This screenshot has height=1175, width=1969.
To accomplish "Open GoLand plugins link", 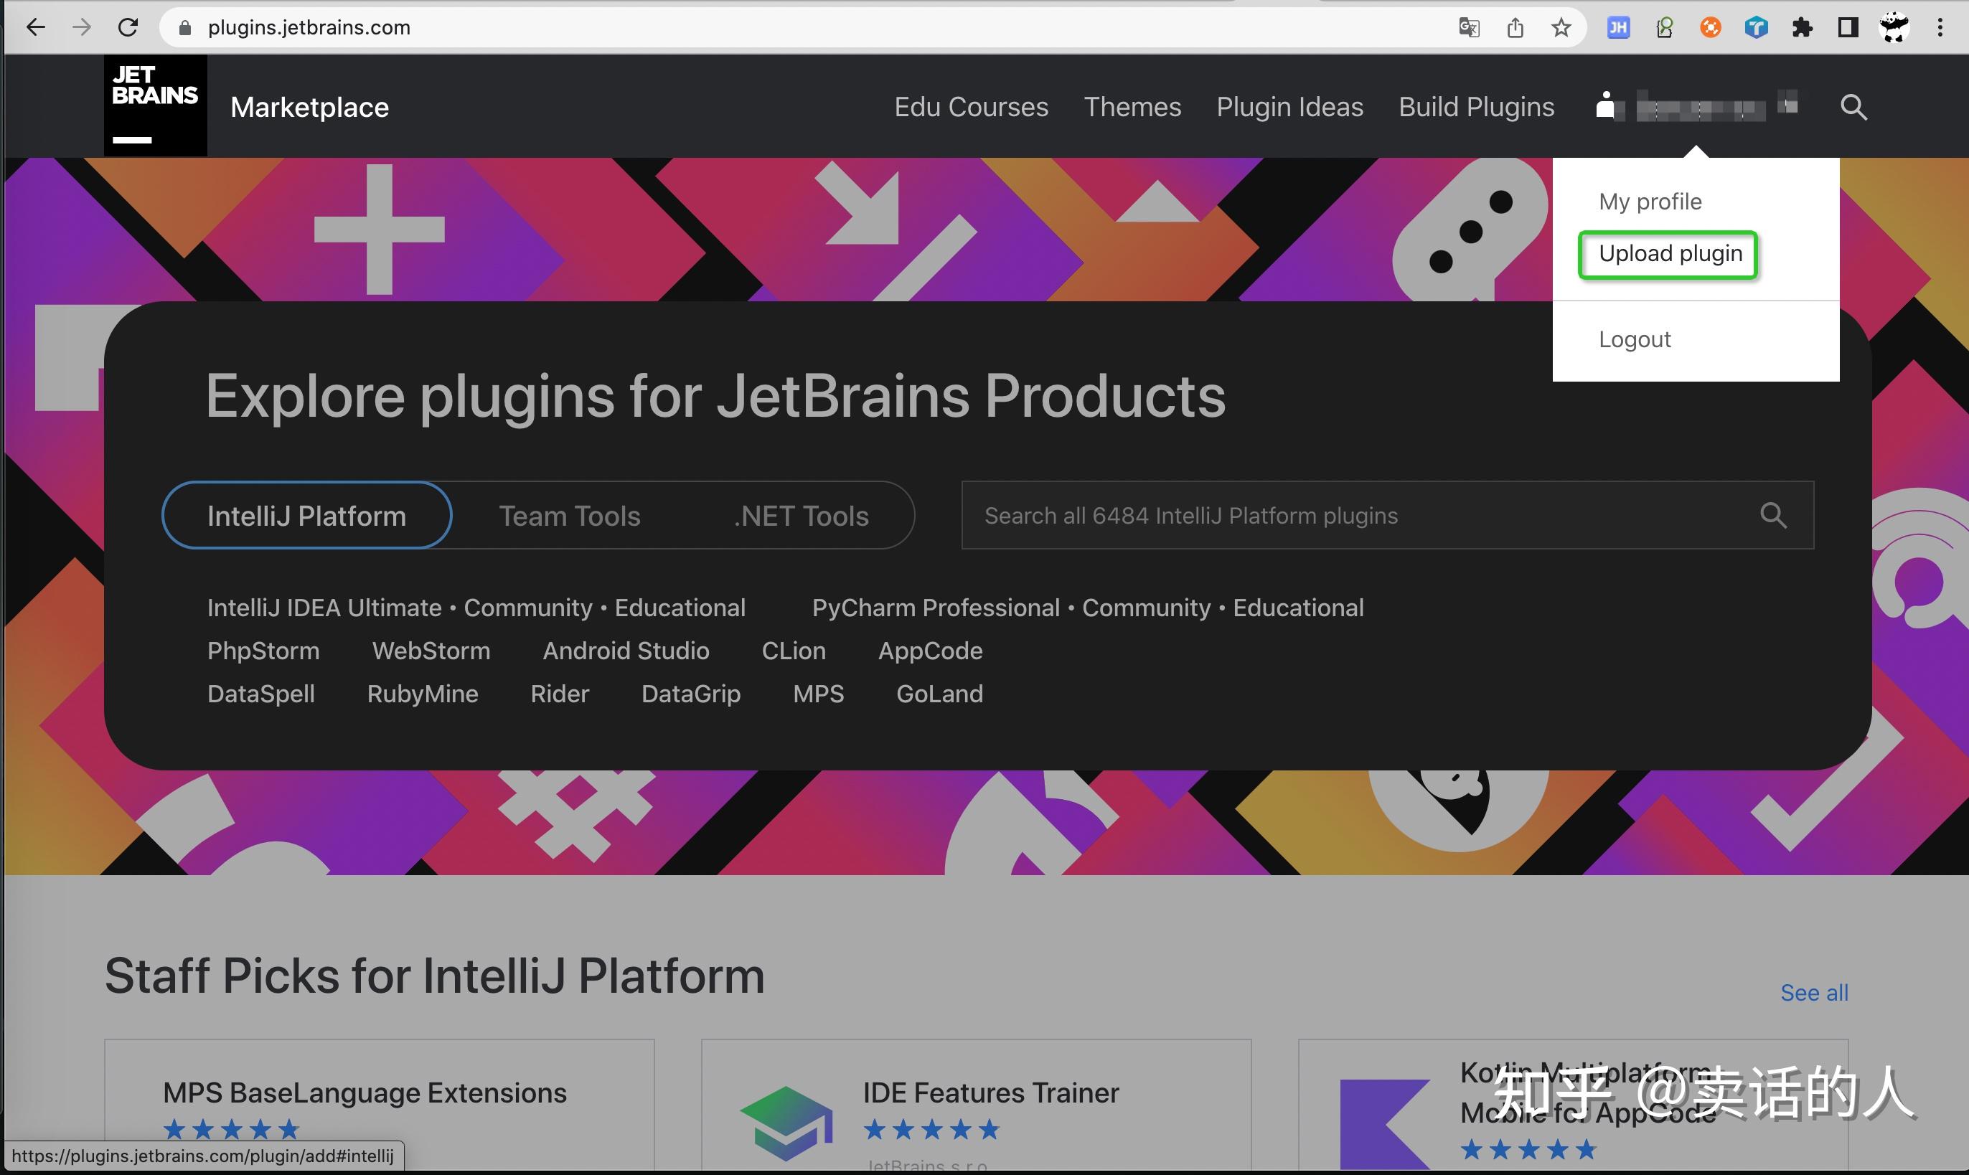I will (939, 694).
